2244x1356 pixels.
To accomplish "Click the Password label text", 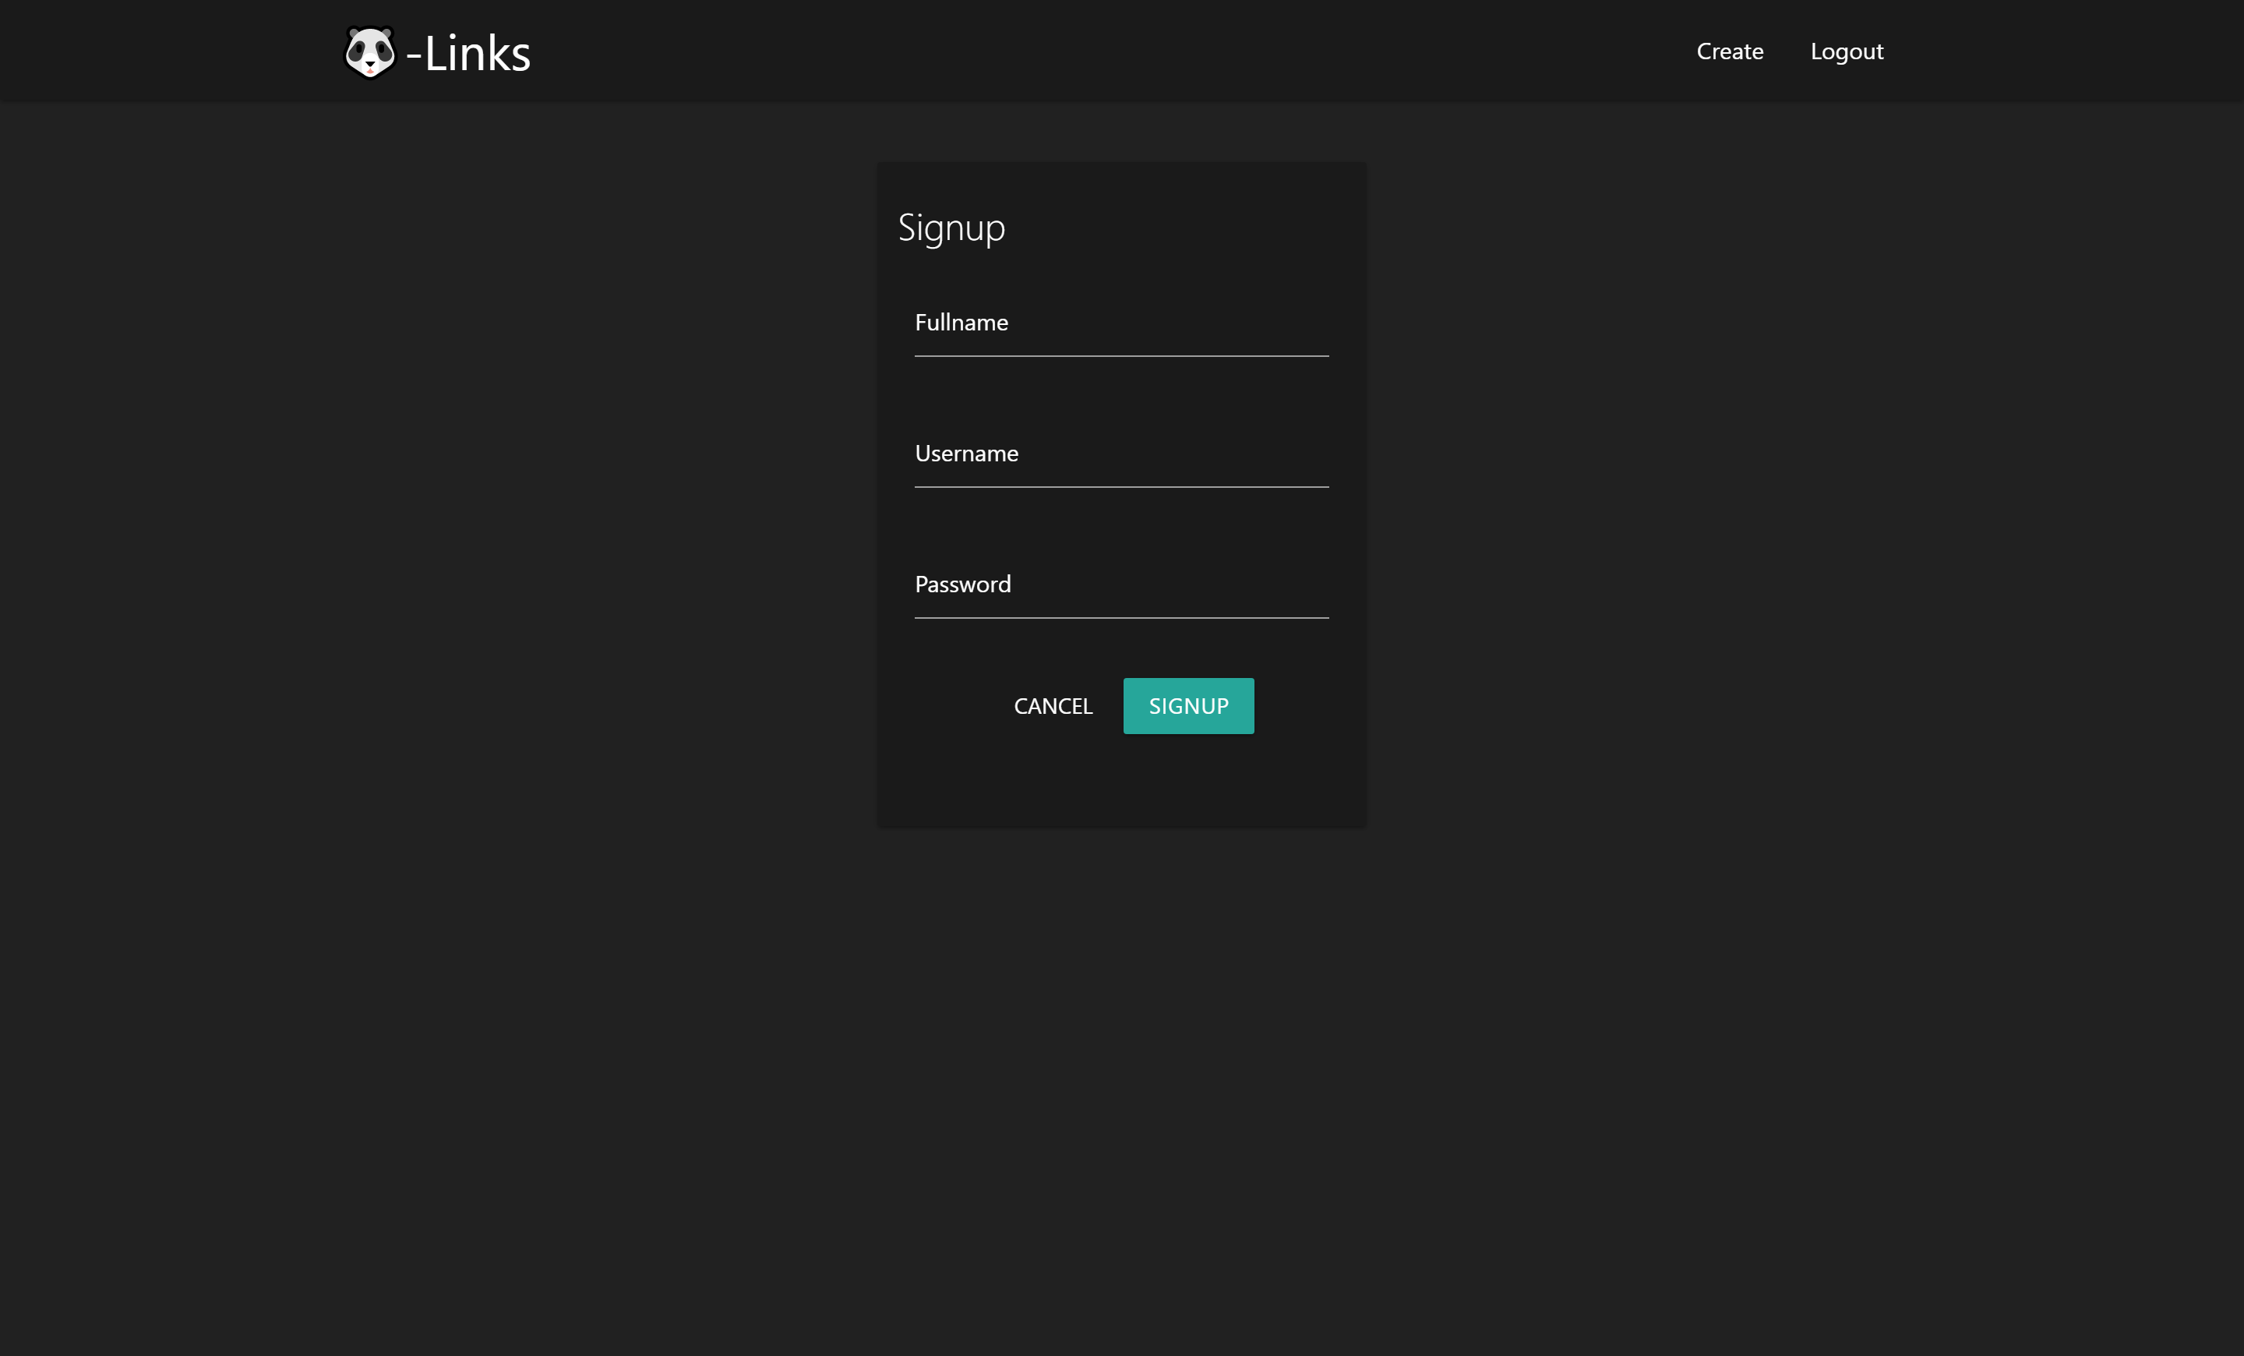I will 962,584.
